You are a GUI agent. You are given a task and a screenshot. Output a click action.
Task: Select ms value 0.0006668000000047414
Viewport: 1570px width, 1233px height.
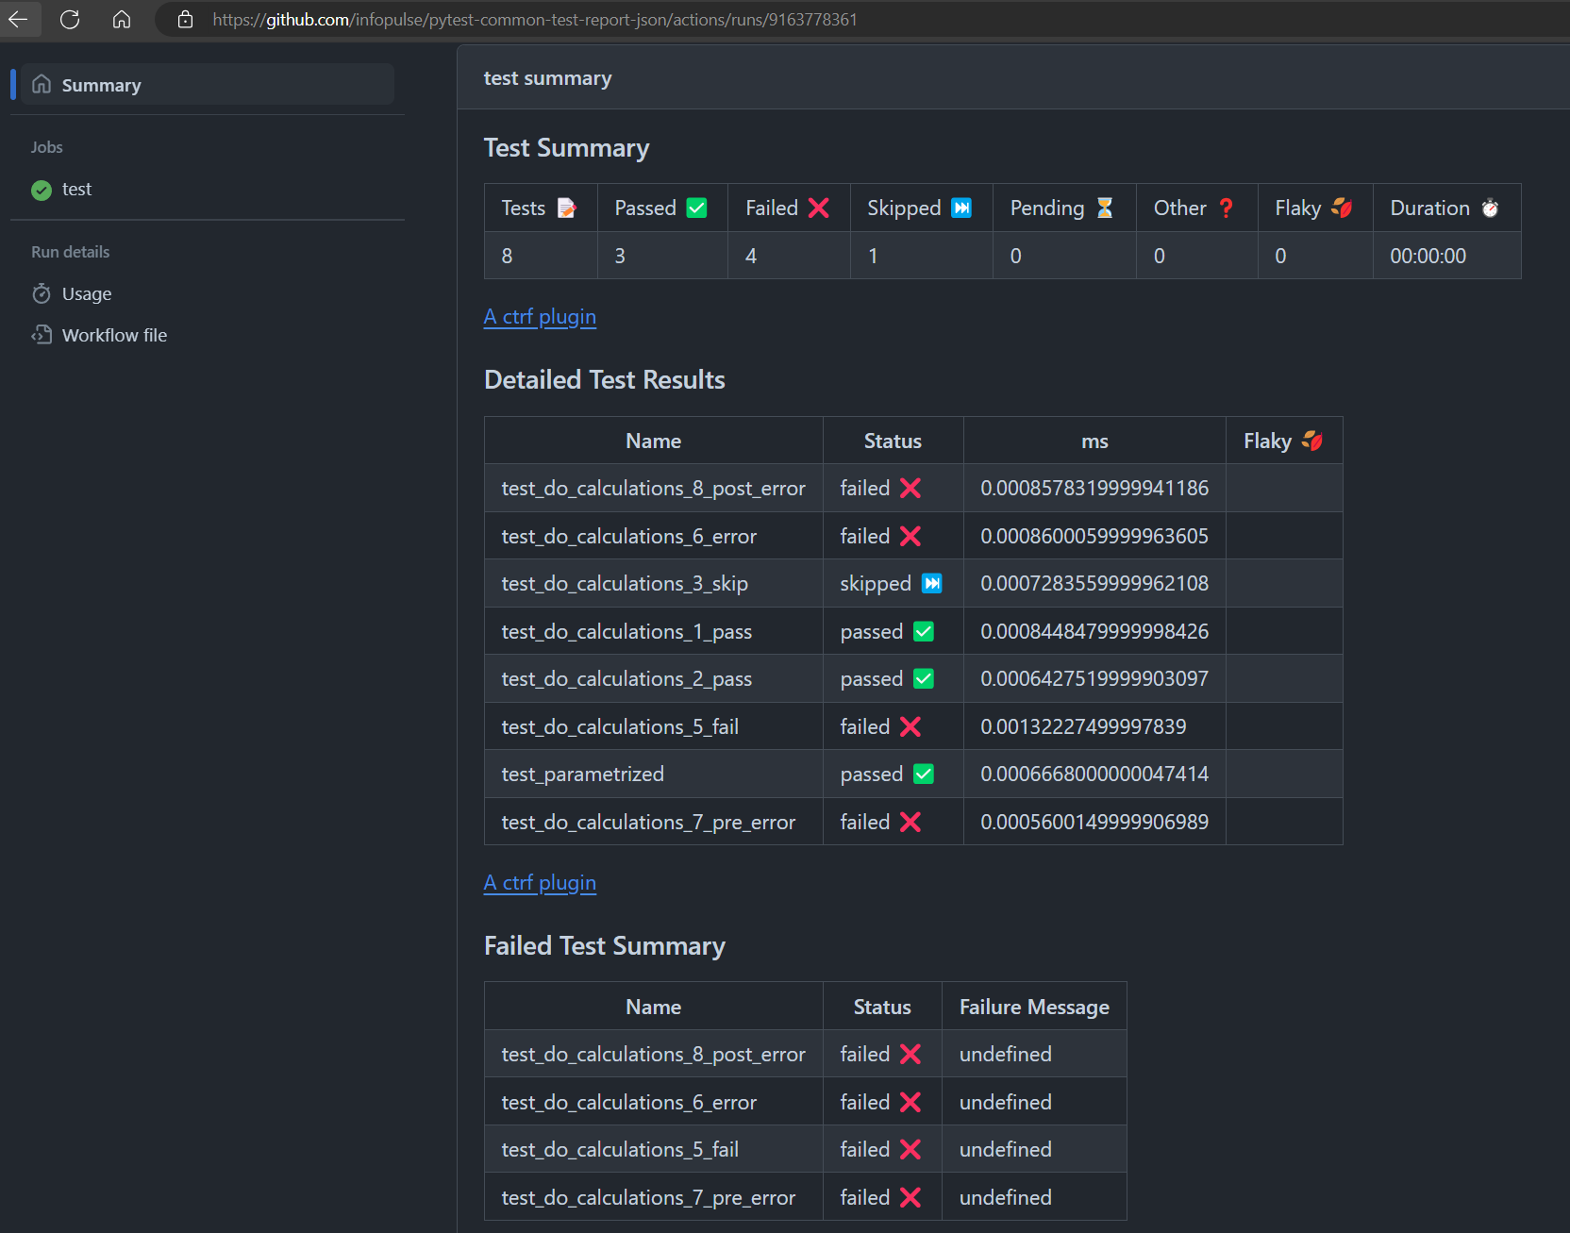(x=1094, y=774)
